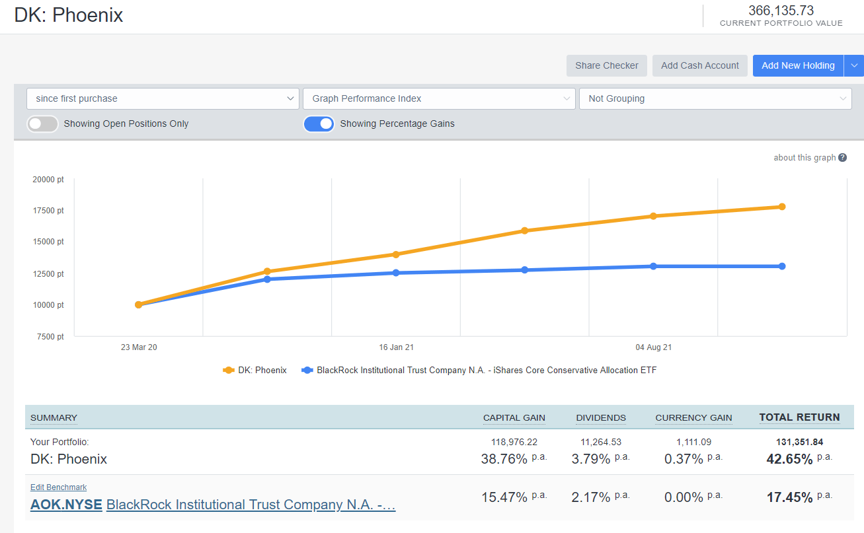Click the Share Checker button
The image size is (864, 533).
[x=606, y=65]
